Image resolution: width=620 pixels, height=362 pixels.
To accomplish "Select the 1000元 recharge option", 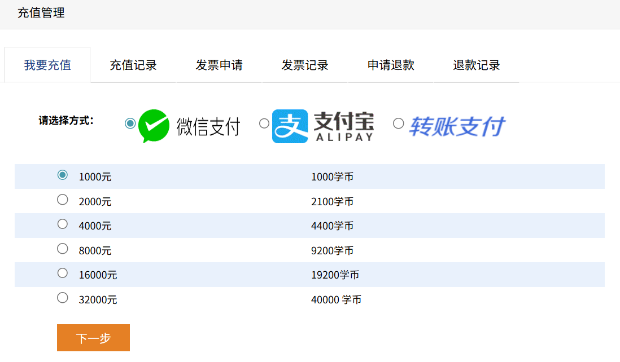I will tap(63, 175).
